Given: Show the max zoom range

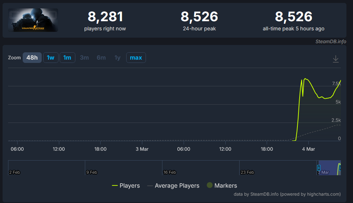Looking at the screenshot, I should coord(136,58).
